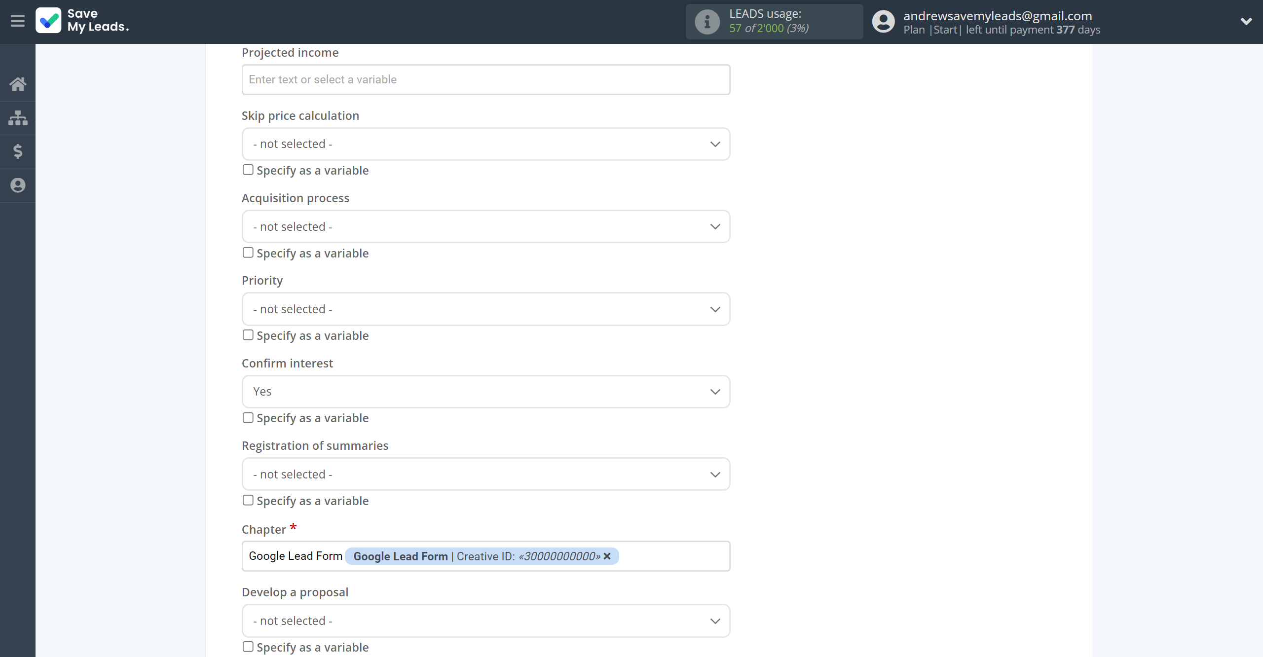Go to Home in sidebar
Image resolution: width=1263 pixels, height=657 pixels.
pyautogui.click(x=18, y=84)
